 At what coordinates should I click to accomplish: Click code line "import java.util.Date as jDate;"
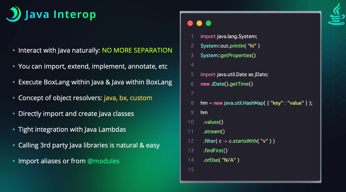[x=234, y=74]
